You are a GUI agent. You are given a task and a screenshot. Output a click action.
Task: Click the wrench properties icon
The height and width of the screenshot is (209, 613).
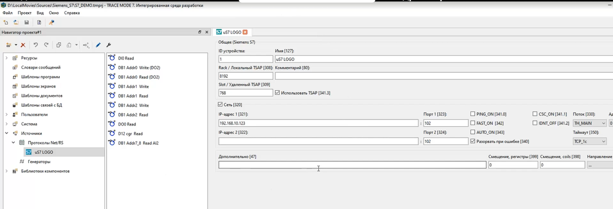(x=108, y=45)
